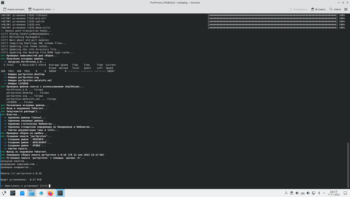Open the task manager settings icon in the panel

pyautogui.click(x=13, y=193)
